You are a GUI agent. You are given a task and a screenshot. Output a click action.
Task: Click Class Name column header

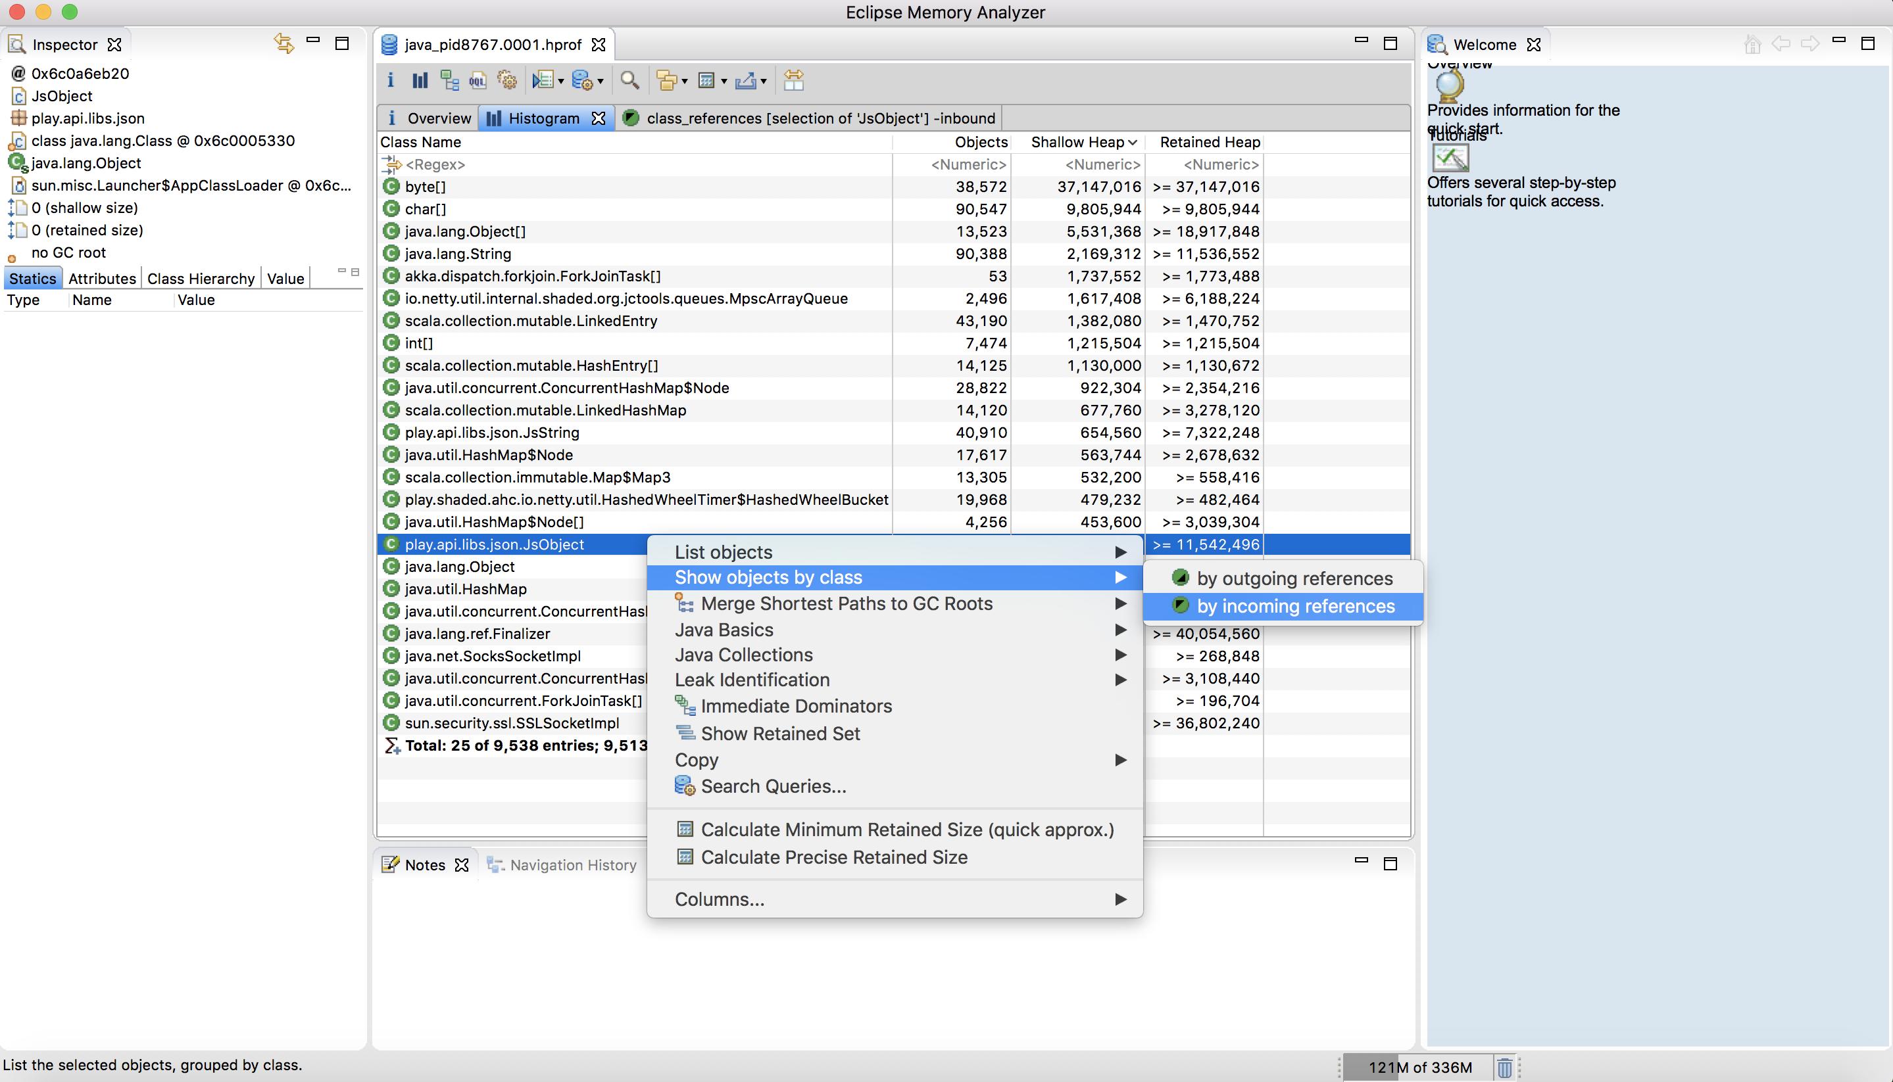(x=635, y=142)
